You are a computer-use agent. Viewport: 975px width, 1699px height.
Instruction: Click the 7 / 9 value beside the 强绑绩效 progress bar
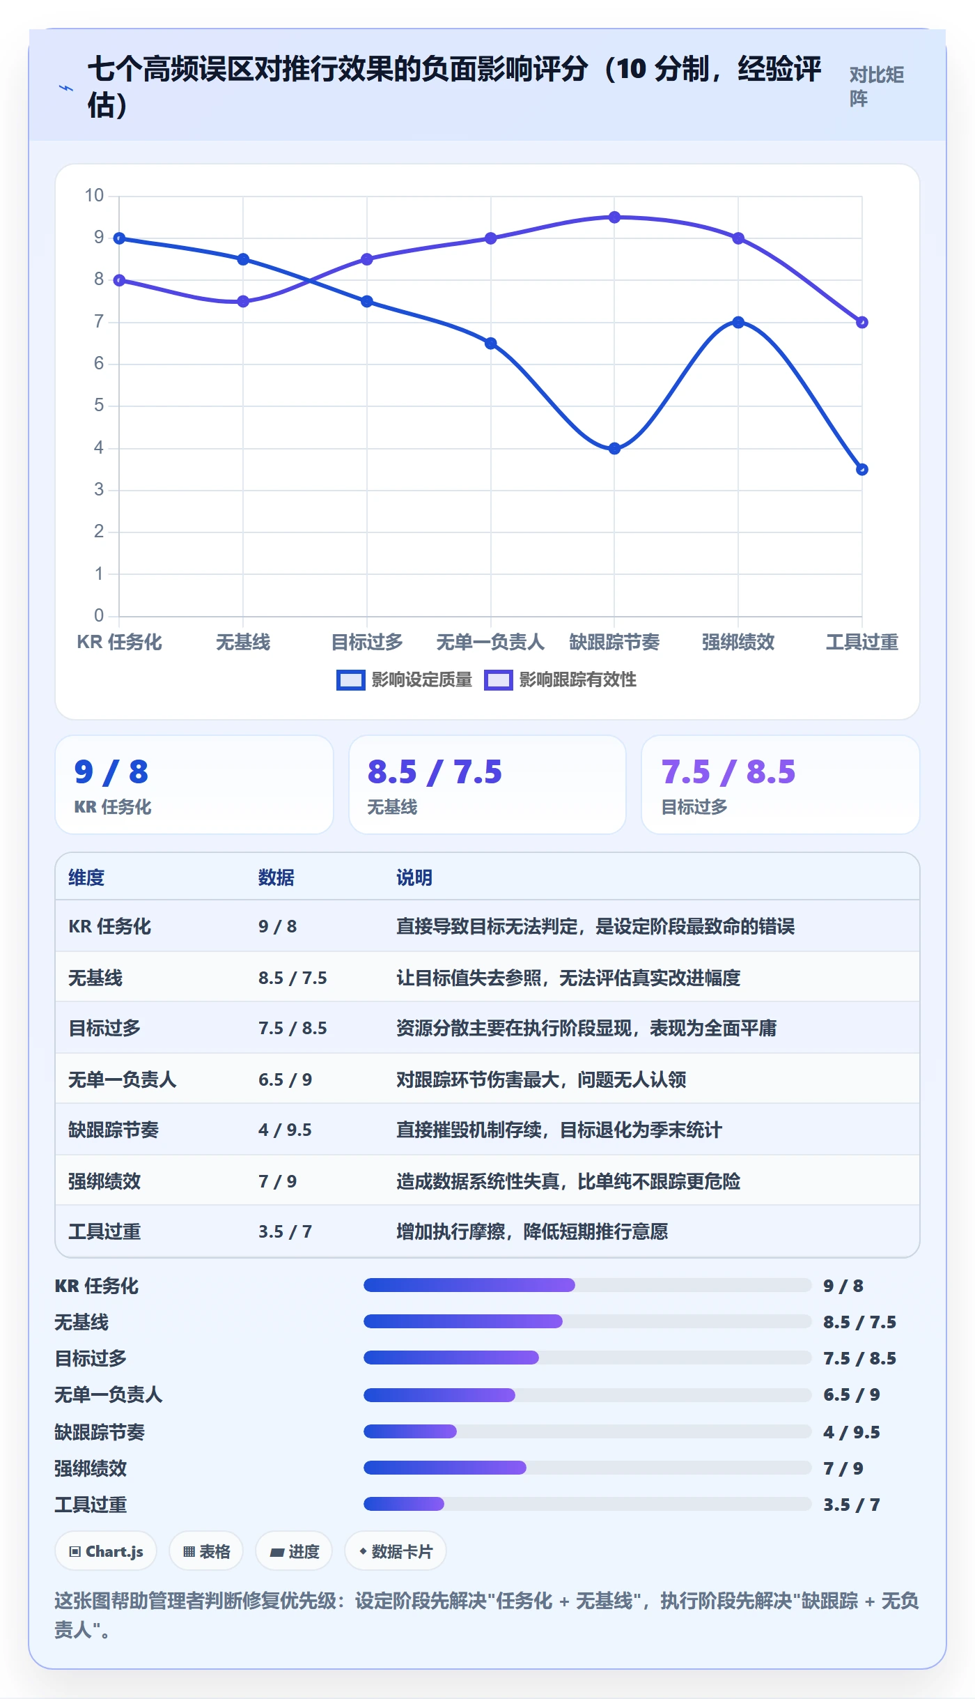point(843,1468)
